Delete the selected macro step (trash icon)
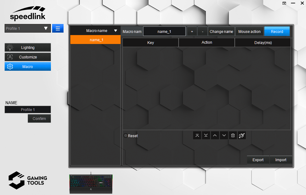This screenshot has height=195, width=306. tap(233, 136)
